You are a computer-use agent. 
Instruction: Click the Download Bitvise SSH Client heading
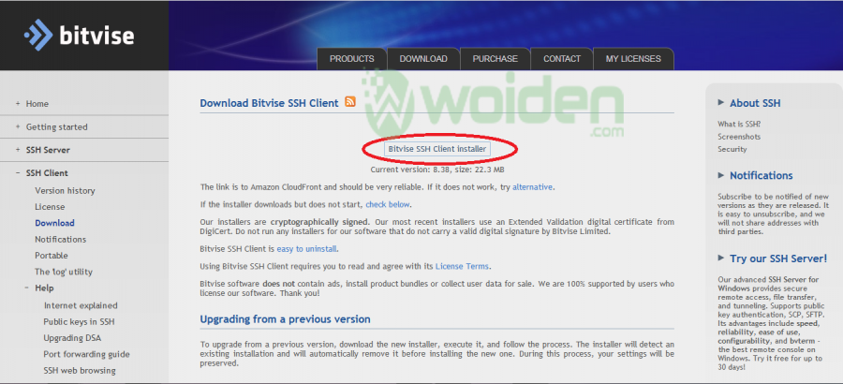coord(270,103)
